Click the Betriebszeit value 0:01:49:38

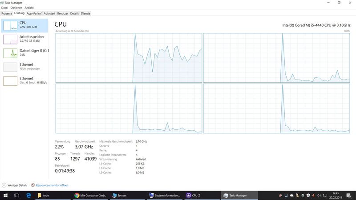tap(65, 171)
